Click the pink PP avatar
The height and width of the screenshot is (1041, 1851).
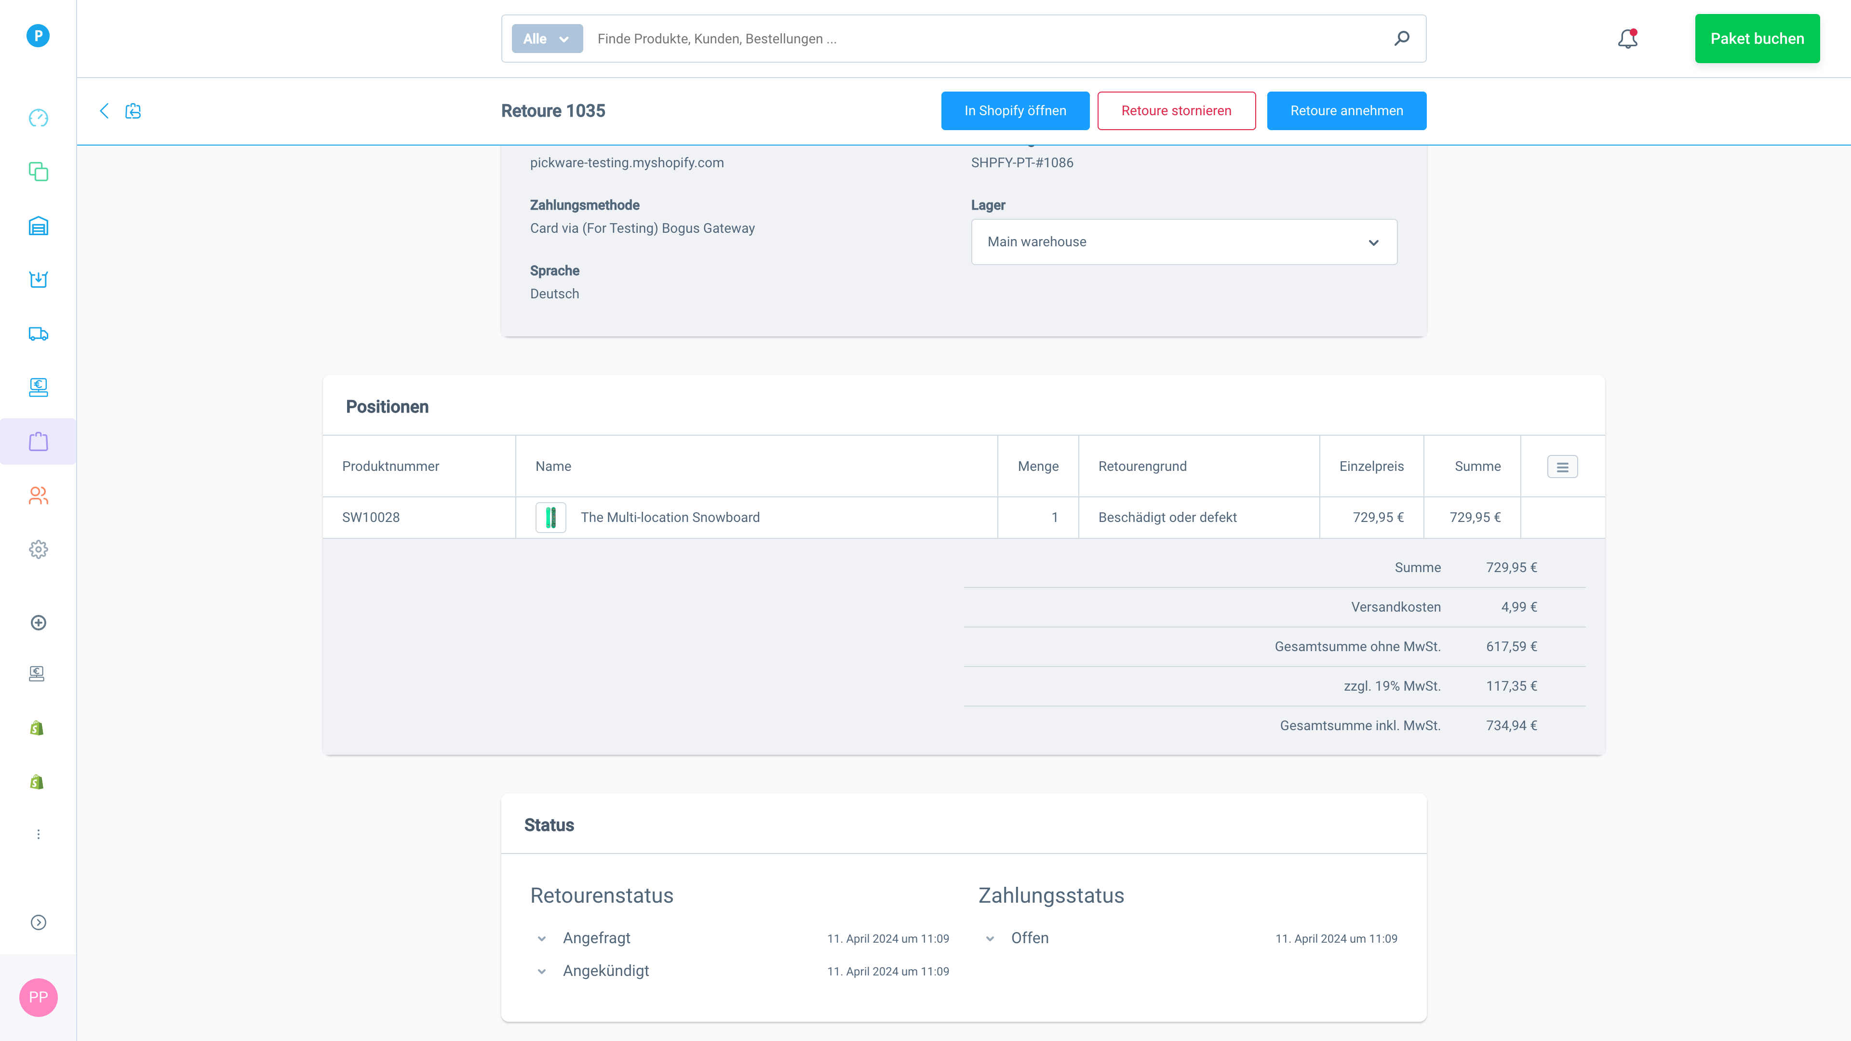tap(38, 997)
